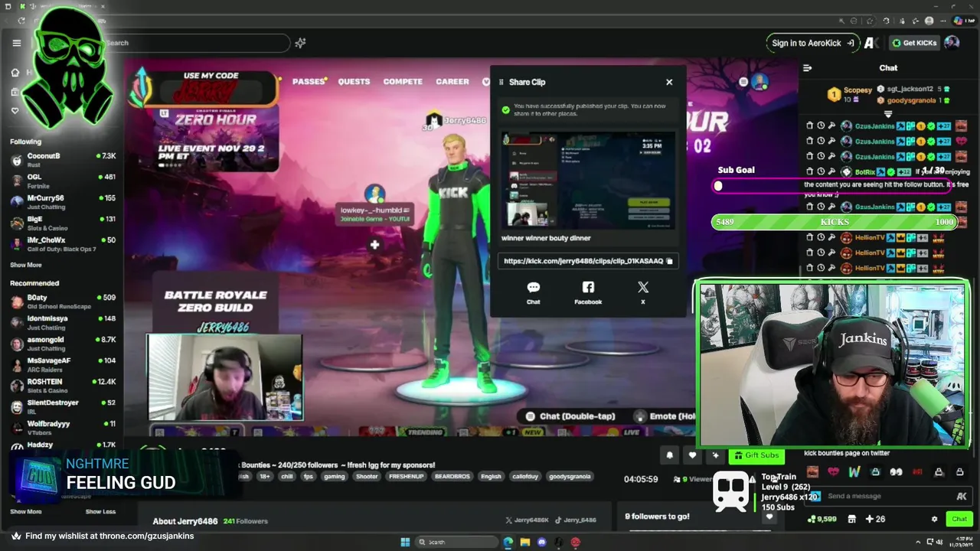The height and width of the screenshot is (551, 980).
Task: Click the AK icon in the message box
Action: [961, 496]
